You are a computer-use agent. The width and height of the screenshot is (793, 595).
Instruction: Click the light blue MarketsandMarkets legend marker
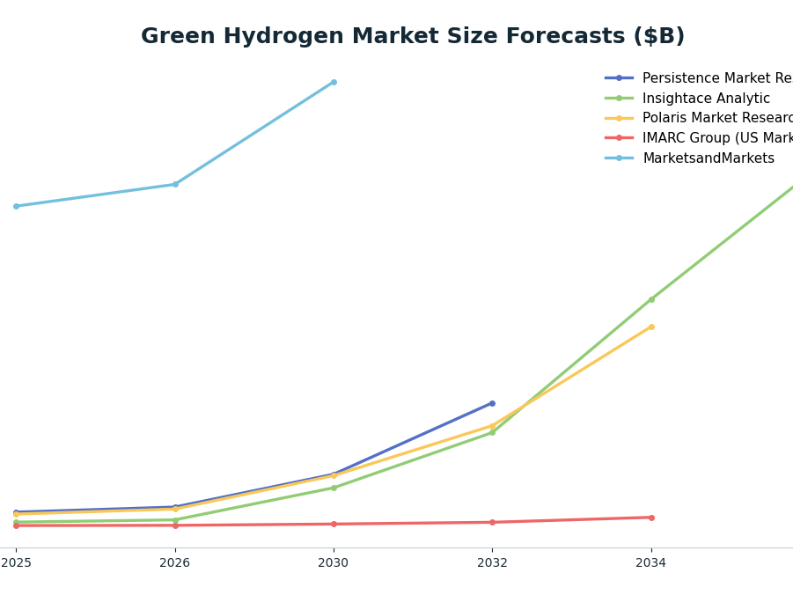coord(619,158)
